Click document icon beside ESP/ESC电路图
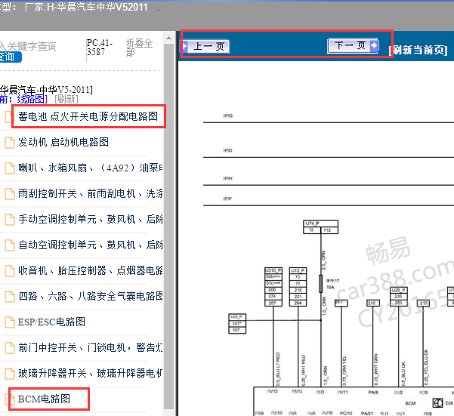Viewport: 454px width, 416px height. pyautogui.click(x=10, y=322)
